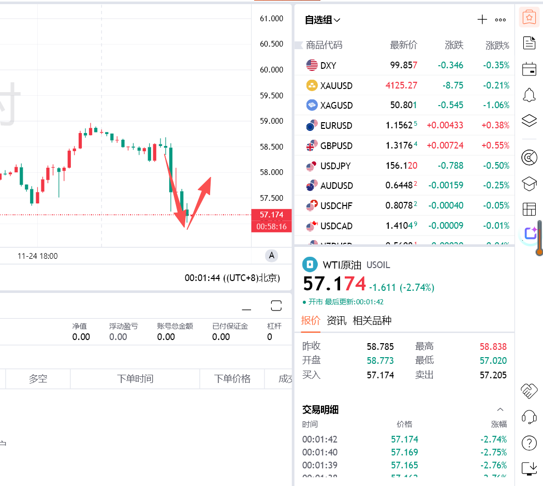Switch to the 相关品种 tab

click(372, 320)
